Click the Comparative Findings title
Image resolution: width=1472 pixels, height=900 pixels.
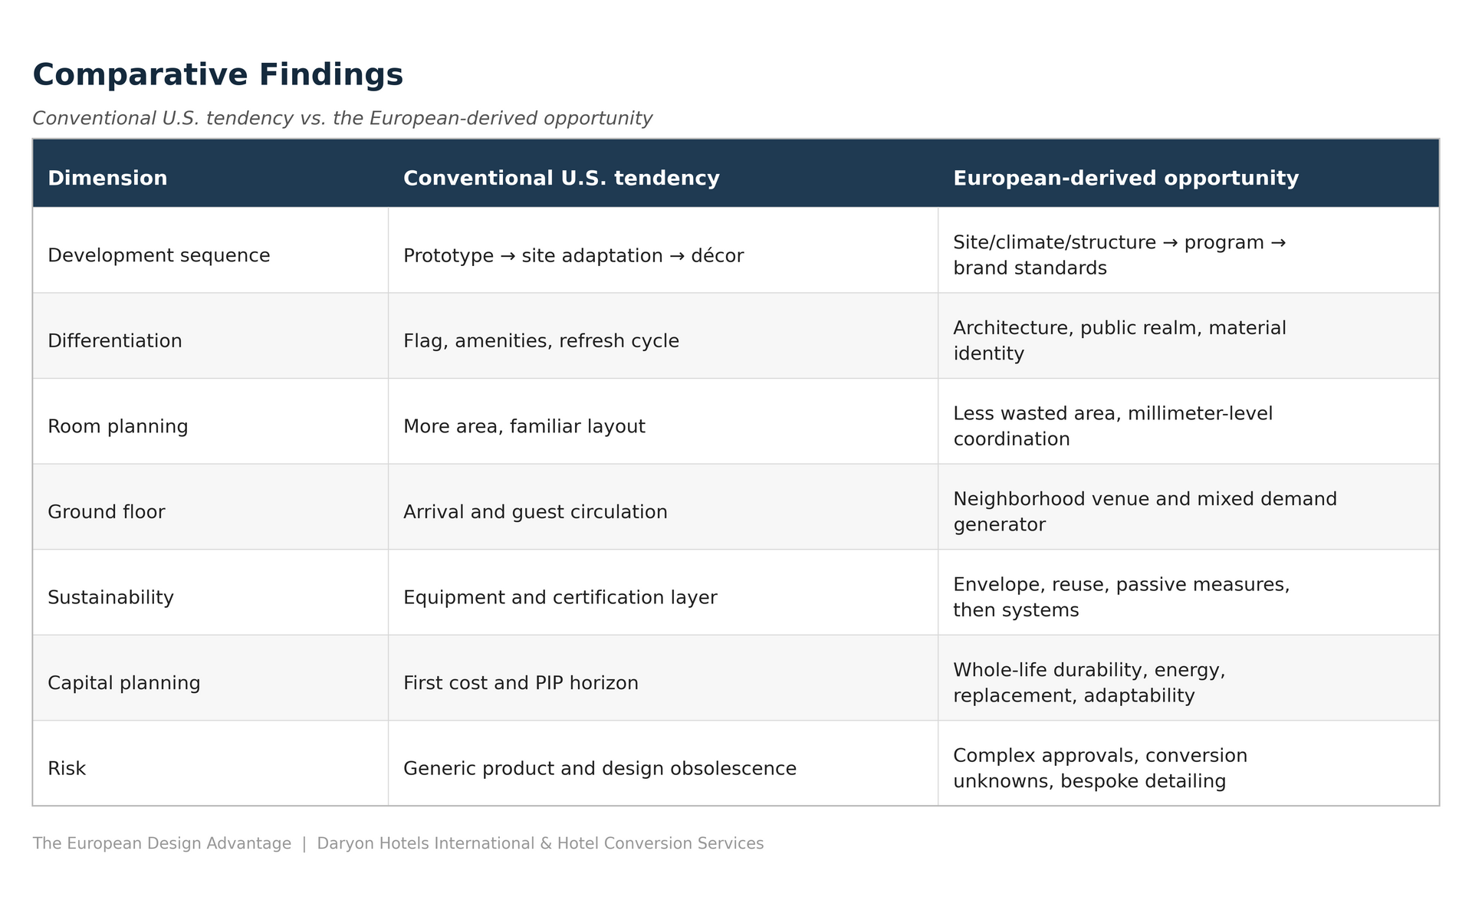coord(218,75)
